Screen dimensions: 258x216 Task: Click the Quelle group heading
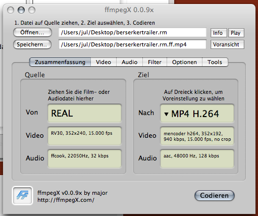[x=35, y=75]
